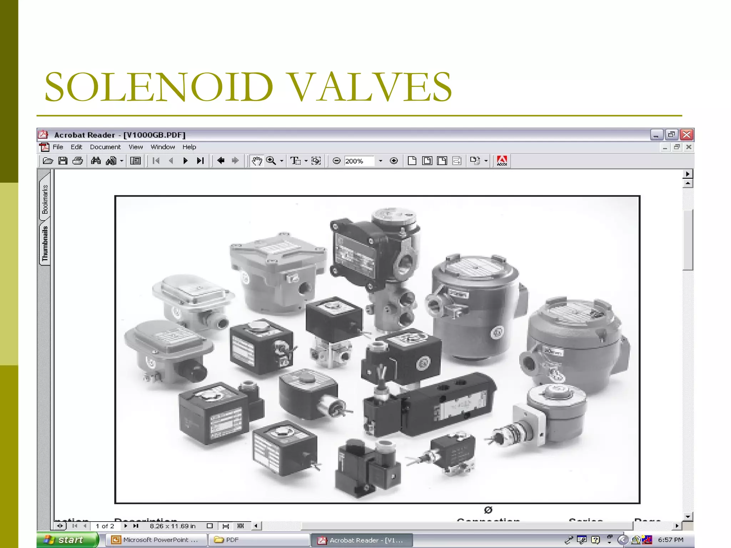Switch to PDF folder taskbar button
Viewport: 731px width, 548px height.
(x=259, y=540)
